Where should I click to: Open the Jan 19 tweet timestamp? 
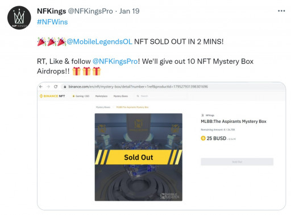[x=130, y=11]
